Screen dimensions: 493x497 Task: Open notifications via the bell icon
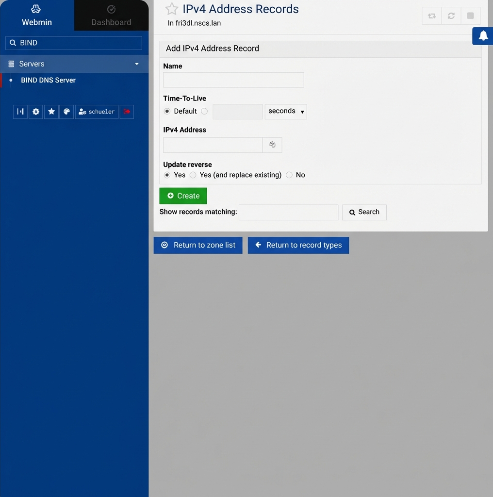click(x=483, y=36)
